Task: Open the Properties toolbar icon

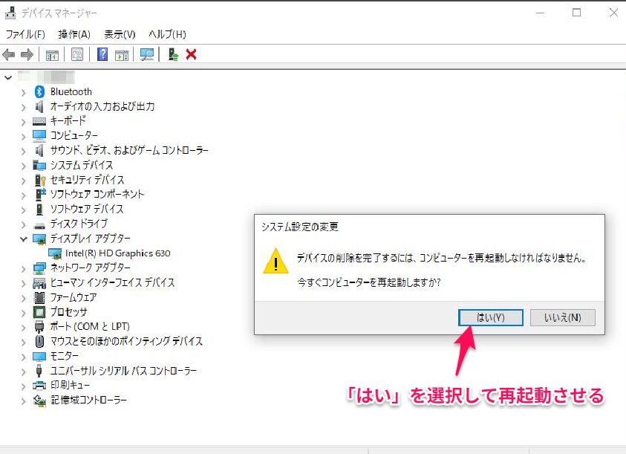Action: coord(77,54)
